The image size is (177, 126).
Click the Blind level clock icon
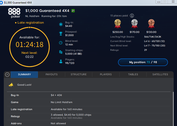pos(61,43)
